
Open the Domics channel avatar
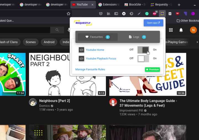[x=33, y=102]
